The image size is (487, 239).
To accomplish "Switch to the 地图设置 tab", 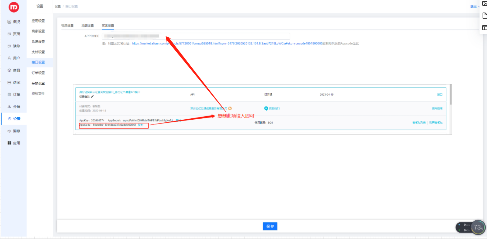I will (88, 25).
